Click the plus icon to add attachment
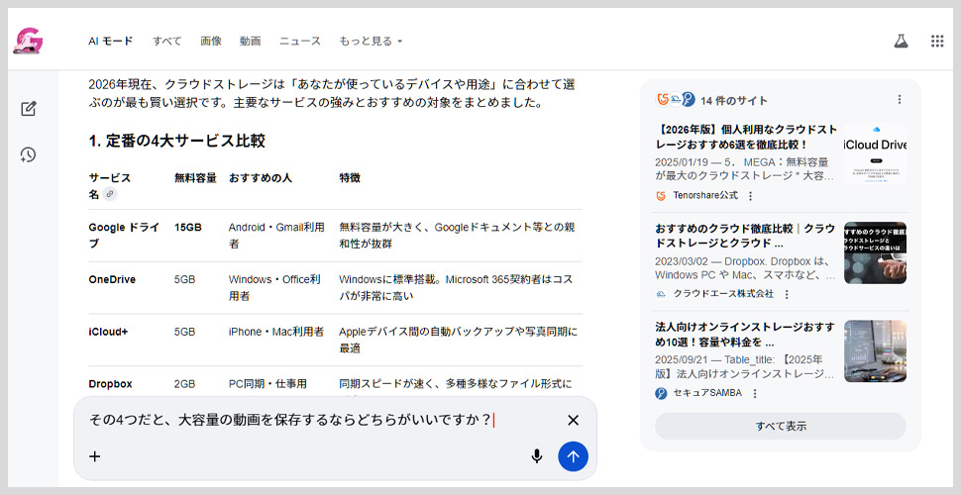961x495 pixels. [x=95, y=456]
